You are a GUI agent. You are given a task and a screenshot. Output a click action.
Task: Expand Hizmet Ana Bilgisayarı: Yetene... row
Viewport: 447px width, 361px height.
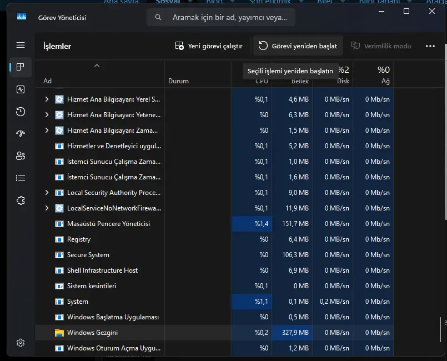click(47, 114)
